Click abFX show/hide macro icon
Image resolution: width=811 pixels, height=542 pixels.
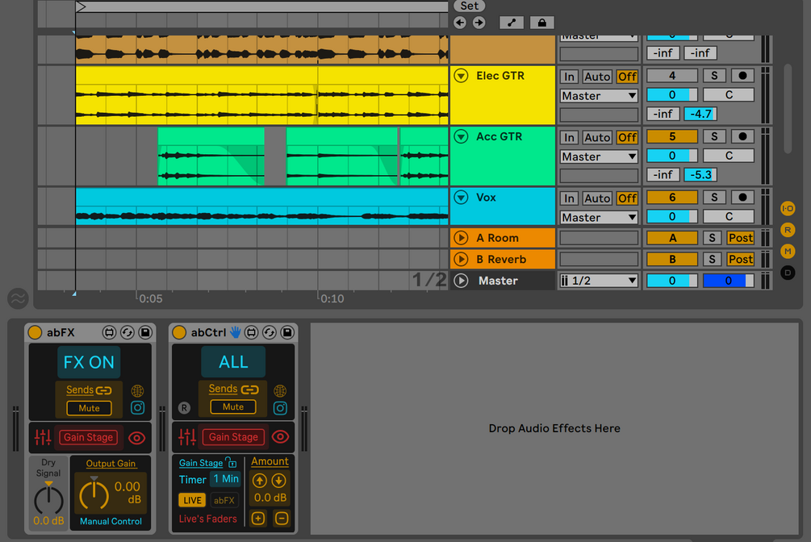(x=109, y=332)
